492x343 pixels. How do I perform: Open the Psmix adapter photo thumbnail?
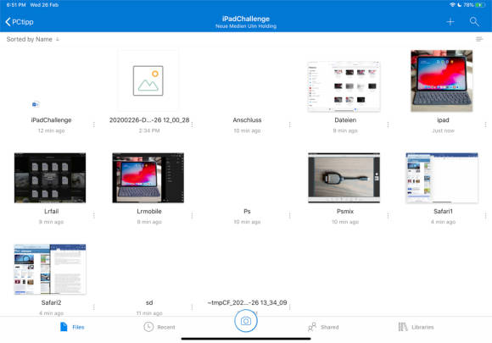click(344, 178)
